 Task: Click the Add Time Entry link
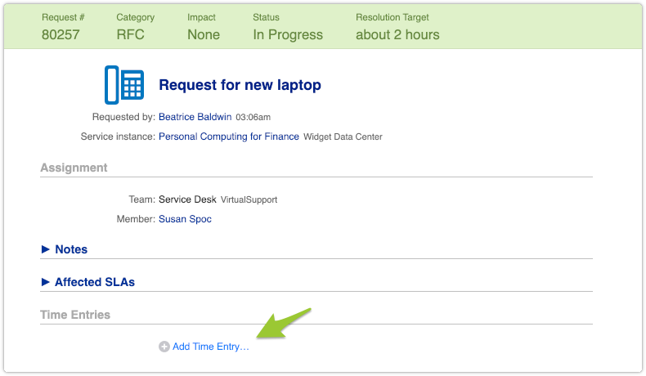tap(210, 347)
